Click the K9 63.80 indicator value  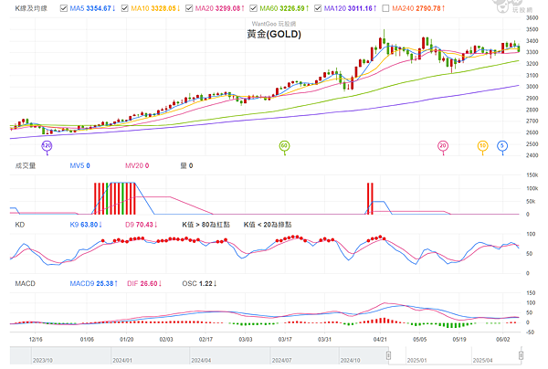click(x=86, y=225)
